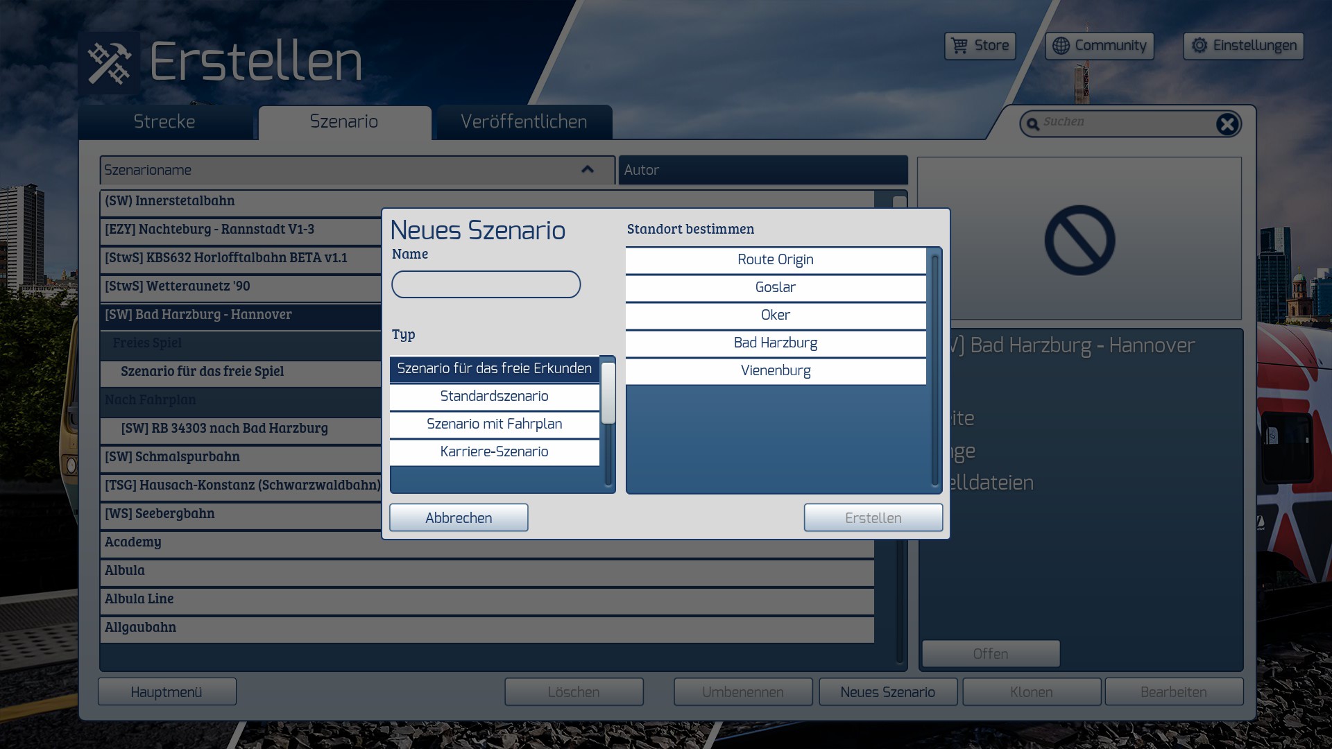The image size is (1332, 749).
Task: Clear search with the X icon
Action: coord(1227,124)
